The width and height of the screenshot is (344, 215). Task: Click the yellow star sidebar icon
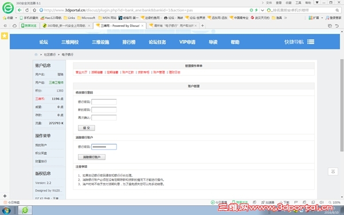5,36
